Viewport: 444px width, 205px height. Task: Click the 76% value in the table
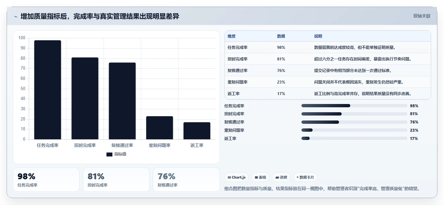[281, 71]
